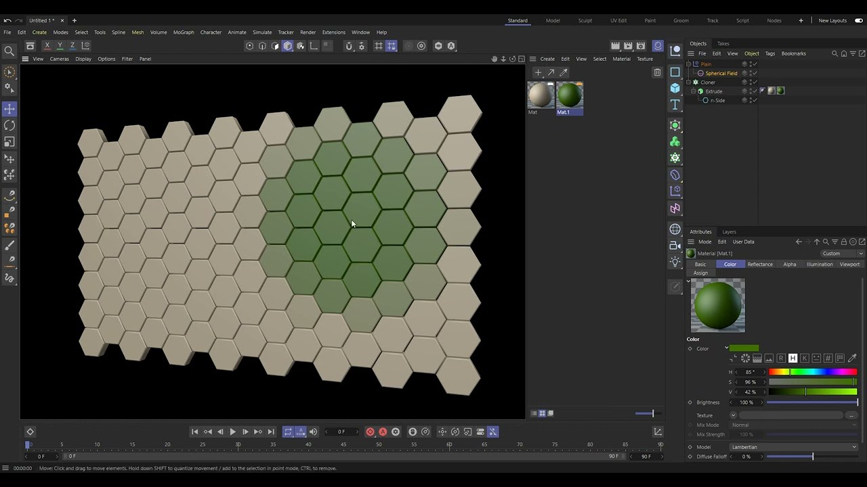Switch to the Layers tab
Image resolution: width=867 pixels, height=487 pixels.
click(x=729, y=232)
